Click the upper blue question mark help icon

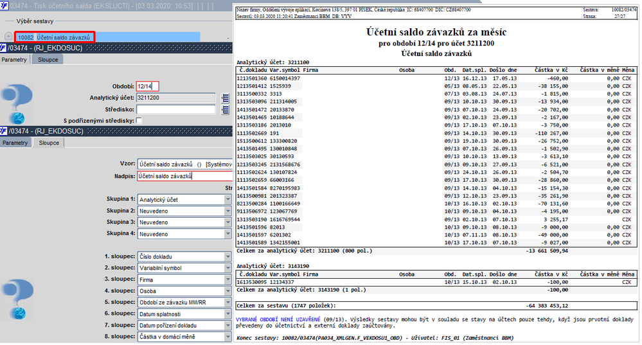point(17,104)
